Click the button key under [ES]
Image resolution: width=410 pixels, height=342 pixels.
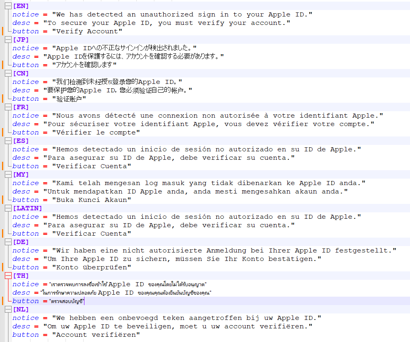26,166
